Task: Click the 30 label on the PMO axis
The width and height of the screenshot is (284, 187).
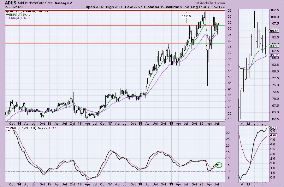Action: (x=228, y=133)
